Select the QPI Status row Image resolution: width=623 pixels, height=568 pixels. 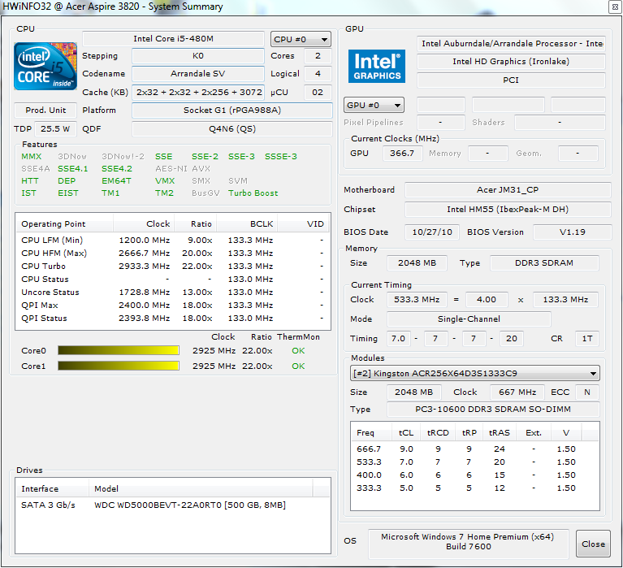173,318
